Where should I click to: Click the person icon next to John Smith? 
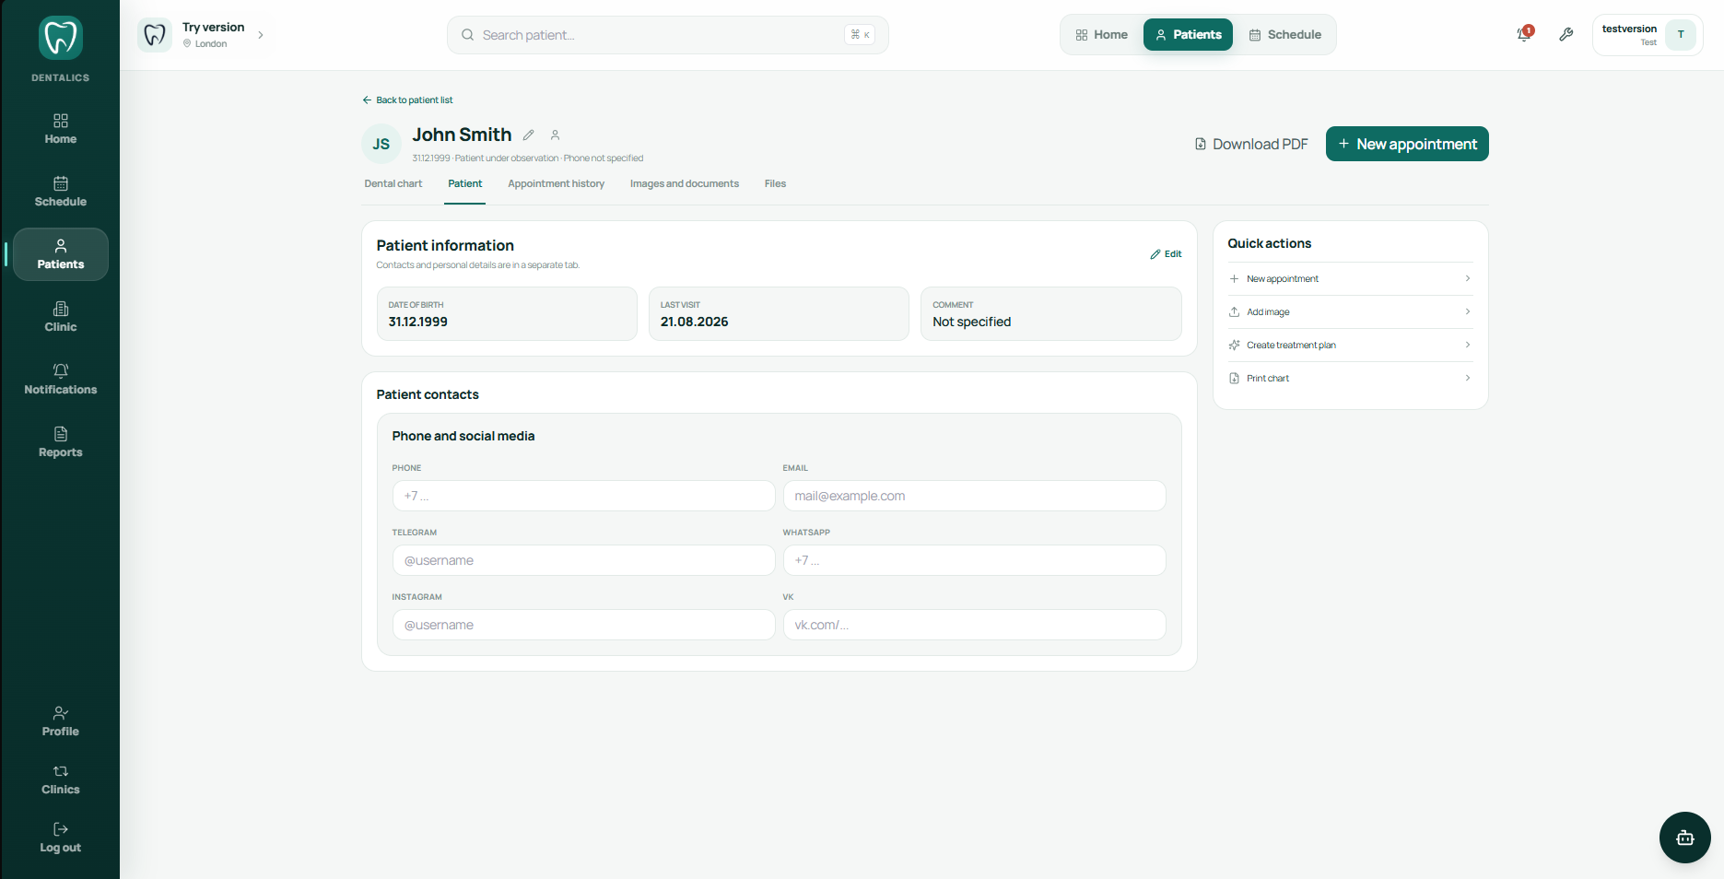[x=555, y=135]
